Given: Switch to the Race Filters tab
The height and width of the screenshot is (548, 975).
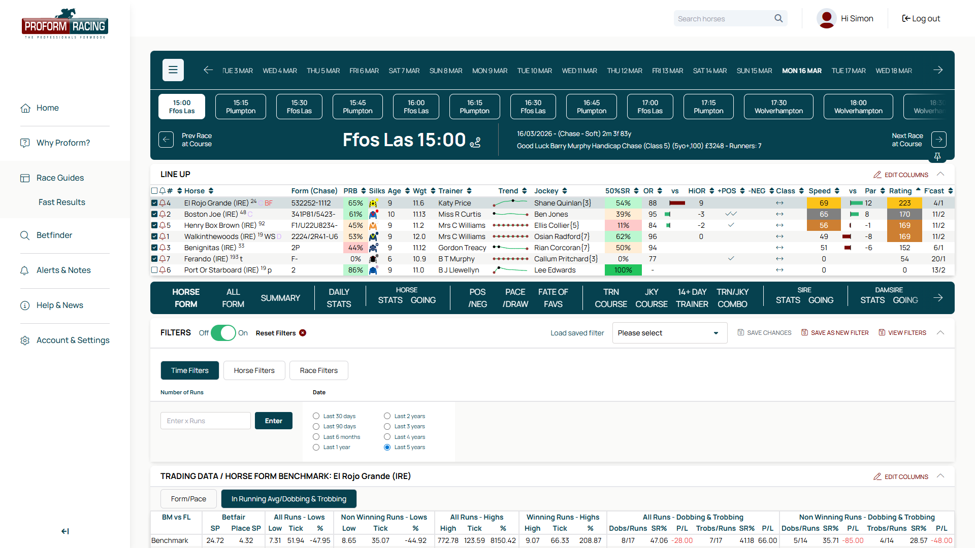Looking at the screenshot, I should (x=319, y=370).
